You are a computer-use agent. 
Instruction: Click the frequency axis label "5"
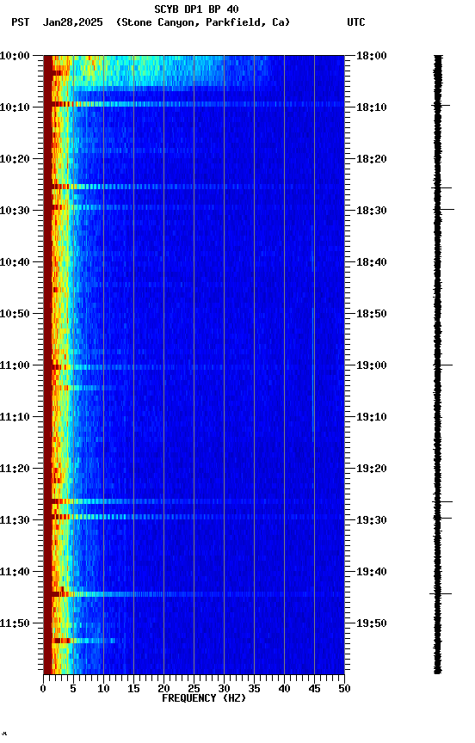pyautogui.click(x=73, y=689)
